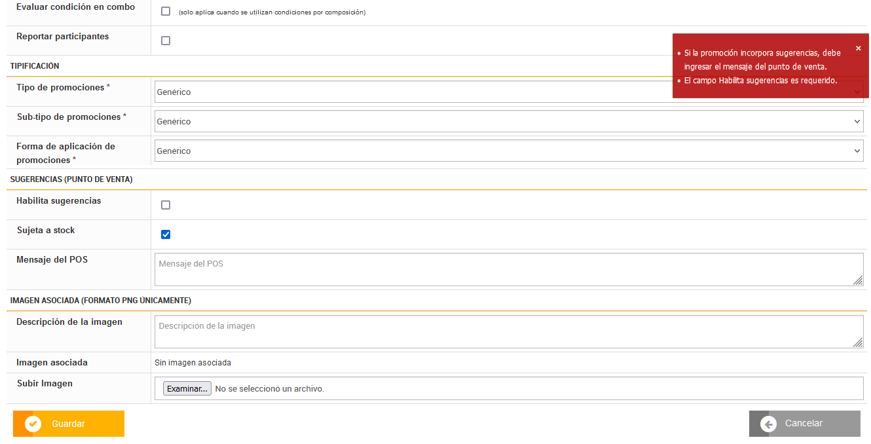Viewport: 871px width, 444px height.
Task: Enable the Habilita sugerencias checkbox
Action: point(166,205)
